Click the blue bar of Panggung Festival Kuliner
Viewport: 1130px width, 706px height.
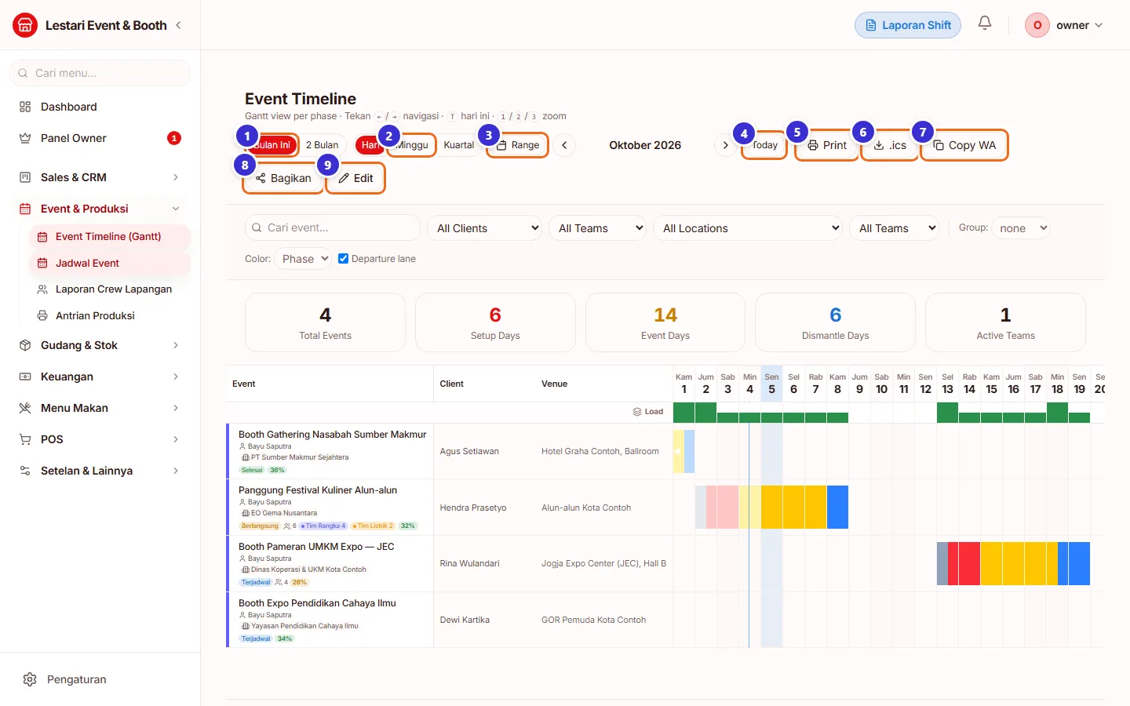click(837, 507)
